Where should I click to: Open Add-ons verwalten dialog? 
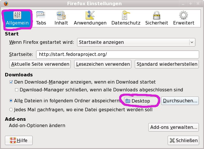coord(174,127)
